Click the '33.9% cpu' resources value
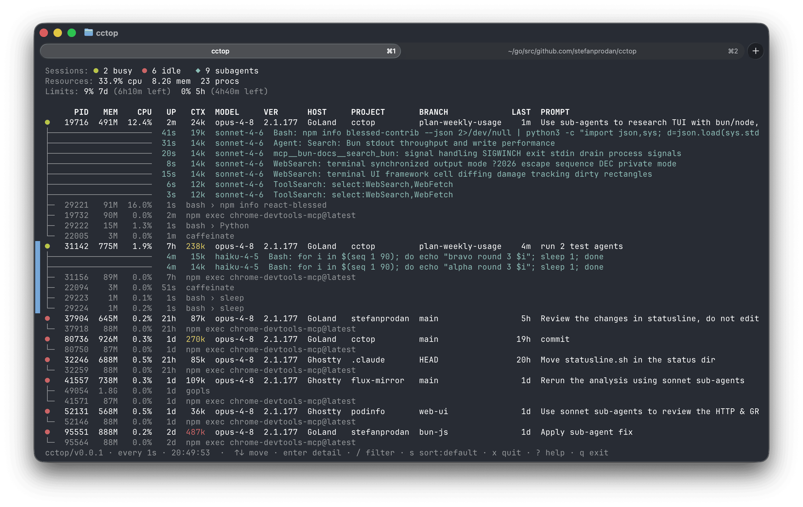Screen dimensions: 803x507 (x=120, y=81)
